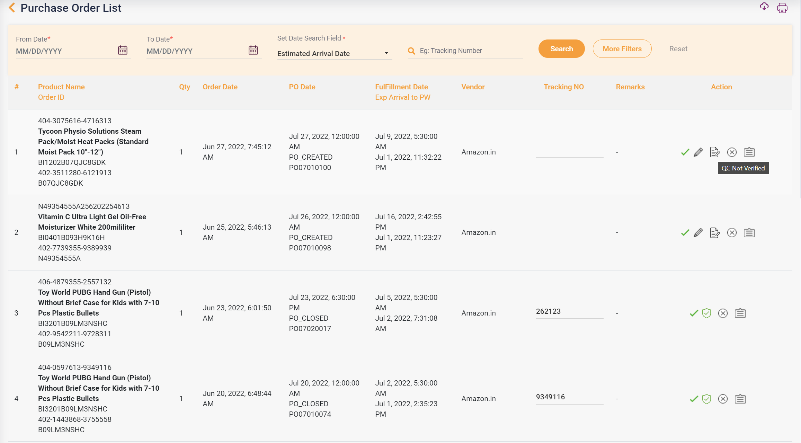Cancel PO07010074 using the circled X
The height and width of the screenshot is (443, 801).
point(723,399)
